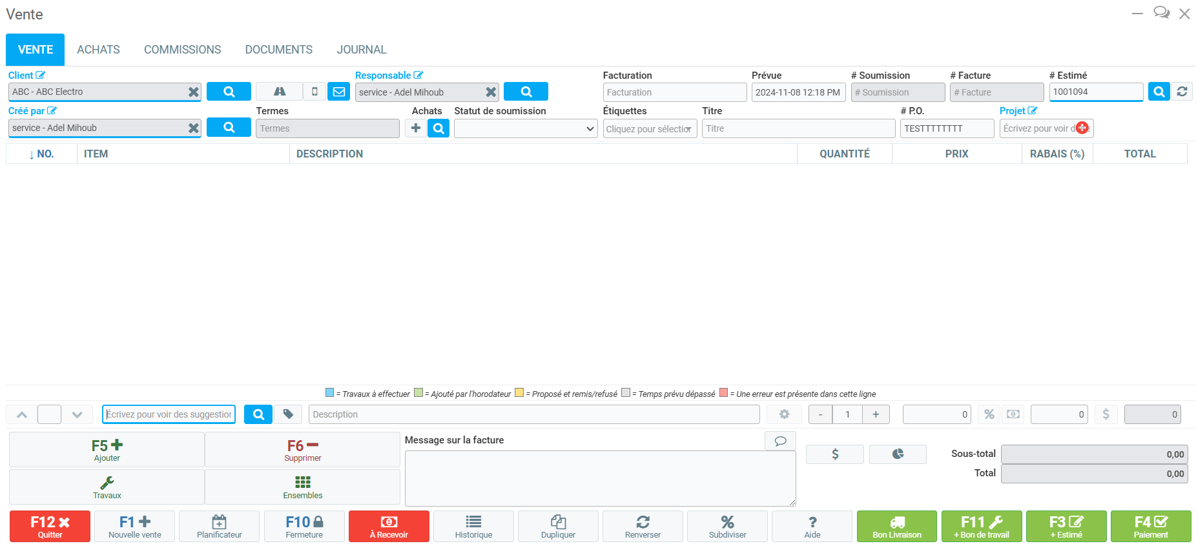Click the mobile phone icon near Client
The height and width of the screenshot is (546, 1196).
[x=314, y=92]
